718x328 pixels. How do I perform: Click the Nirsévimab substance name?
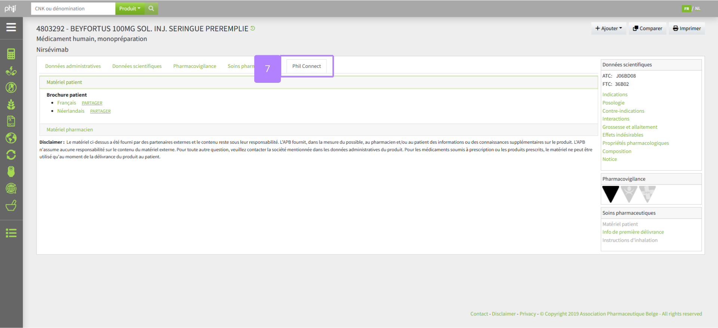click(x=52, y=50)
